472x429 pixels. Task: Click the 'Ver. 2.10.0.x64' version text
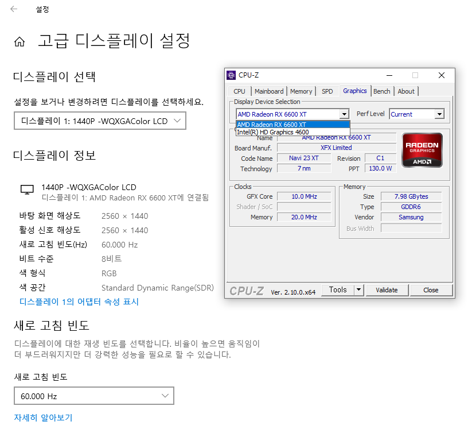(293, 292)
